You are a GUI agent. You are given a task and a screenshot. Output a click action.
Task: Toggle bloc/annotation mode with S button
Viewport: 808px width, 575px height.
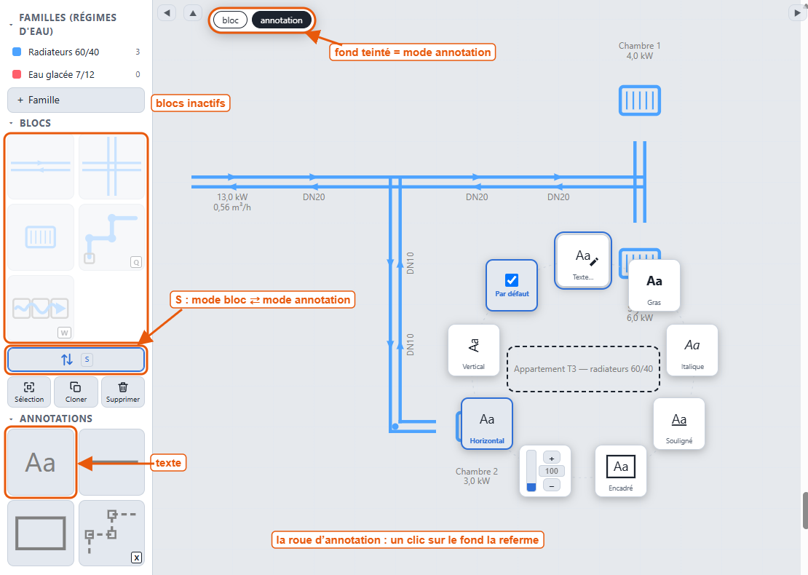point(76,359)
